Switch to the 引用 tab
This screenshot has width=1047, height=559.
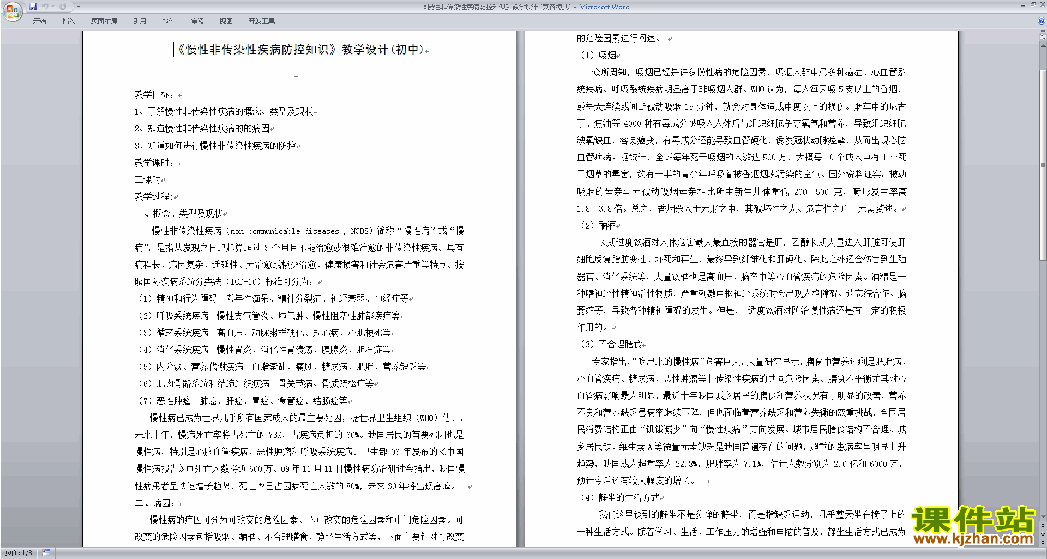click(x=140, y=21)
